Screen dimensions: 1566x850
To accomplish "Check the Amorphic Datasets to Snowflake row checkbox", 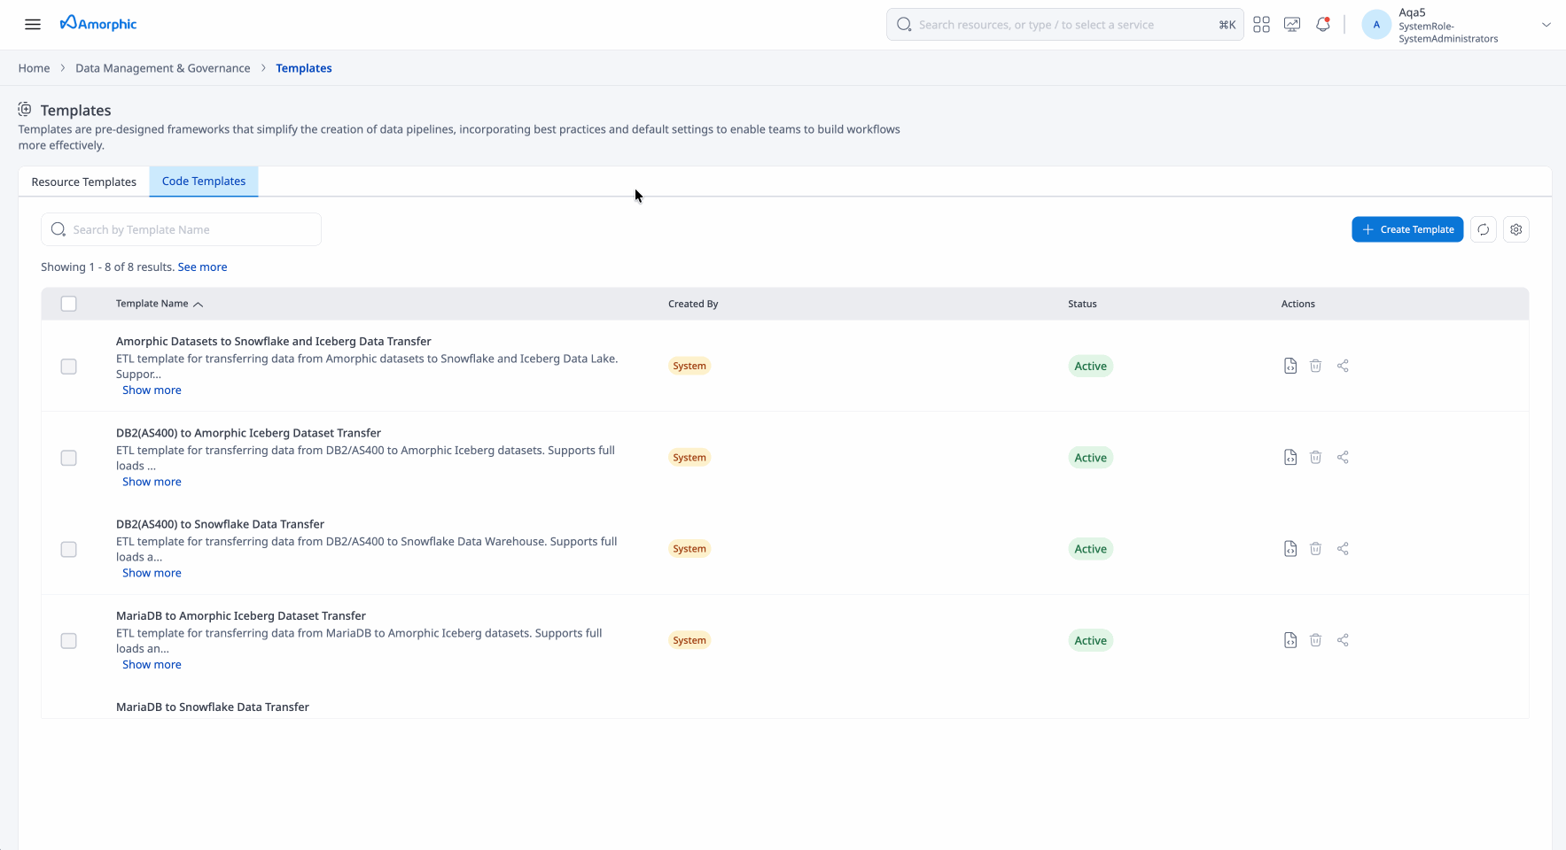I will click(68, 367).
